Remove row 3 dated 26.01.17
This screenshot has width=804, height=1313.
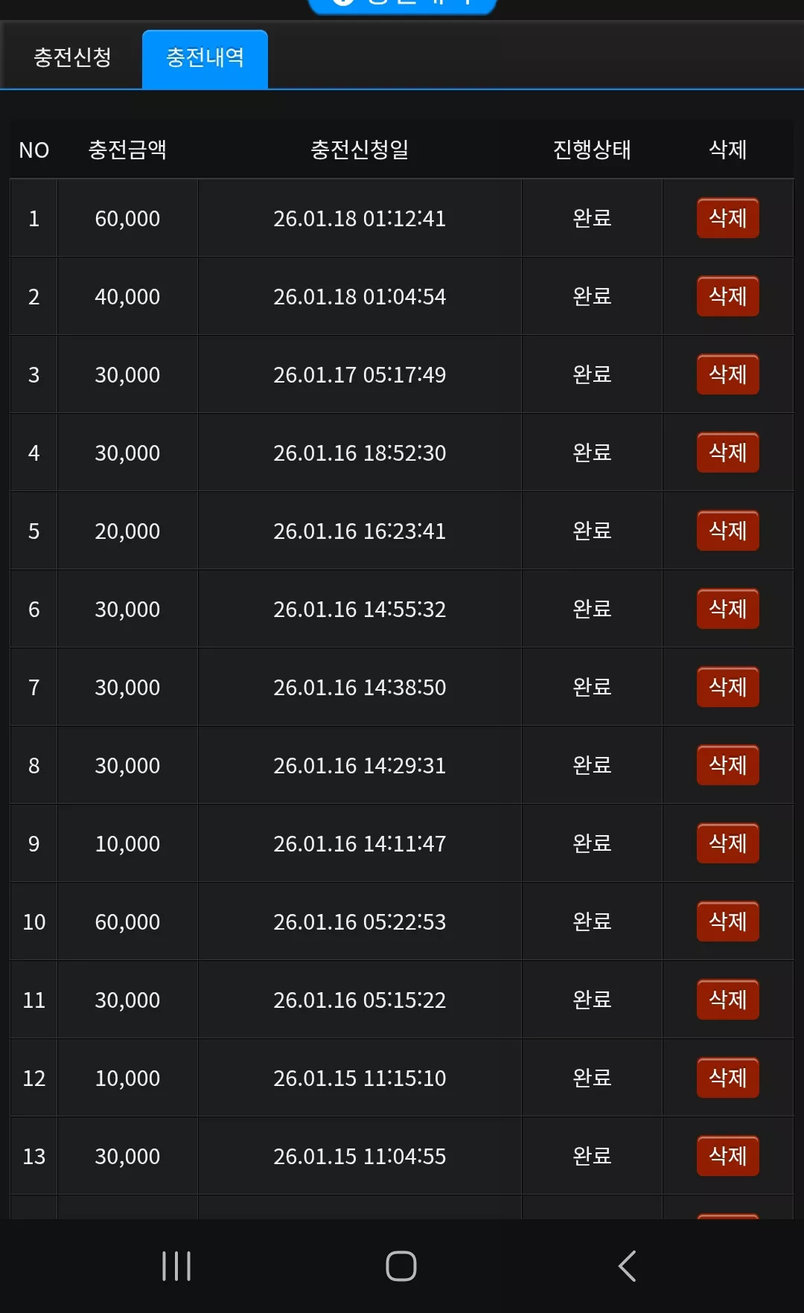727,374
